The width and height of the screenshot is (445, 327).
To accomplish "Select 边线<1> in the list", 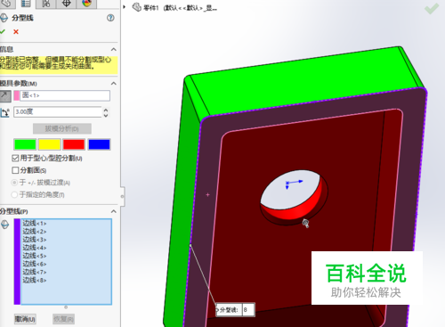I will click(35, 224).
